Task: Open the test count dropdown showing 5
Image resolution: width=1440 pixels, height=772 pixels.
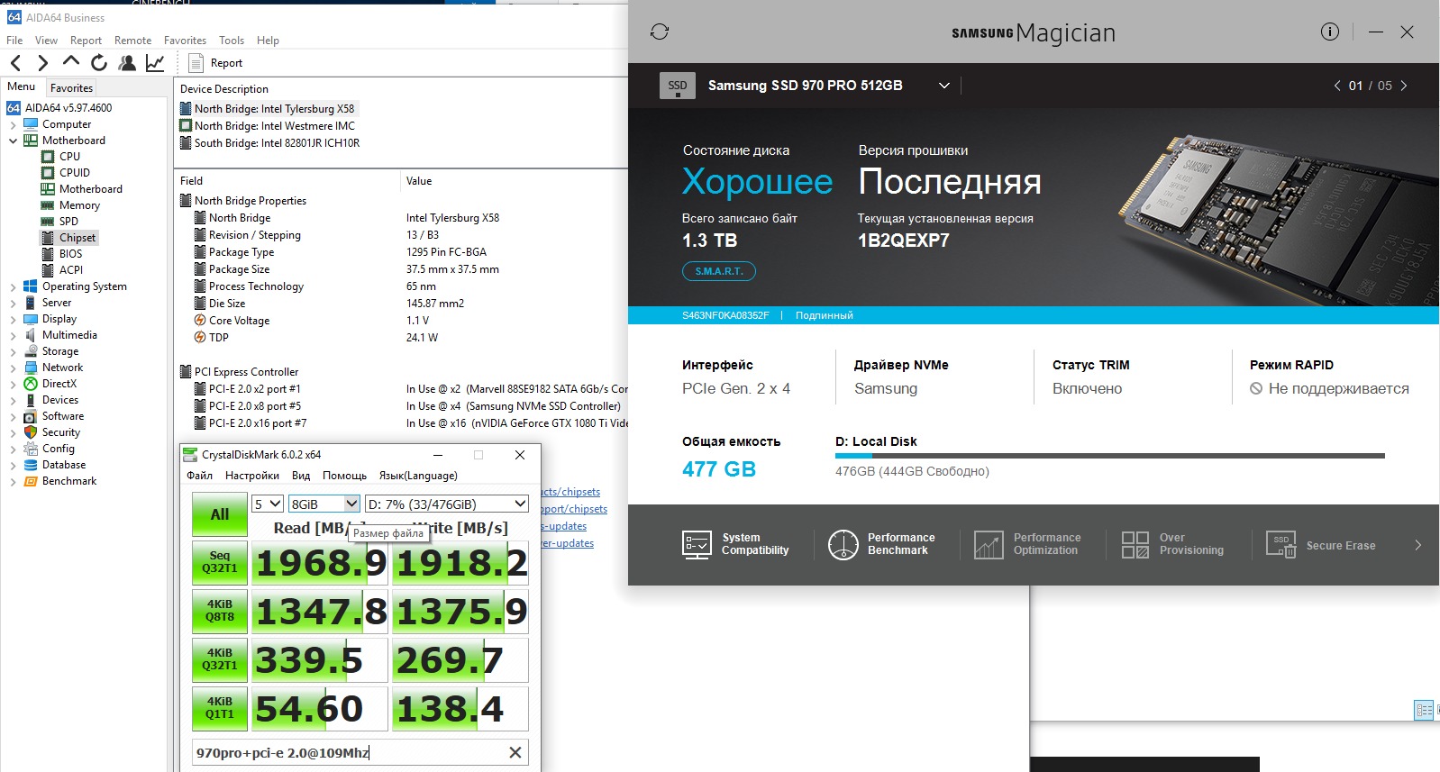Action: point(268,504)
